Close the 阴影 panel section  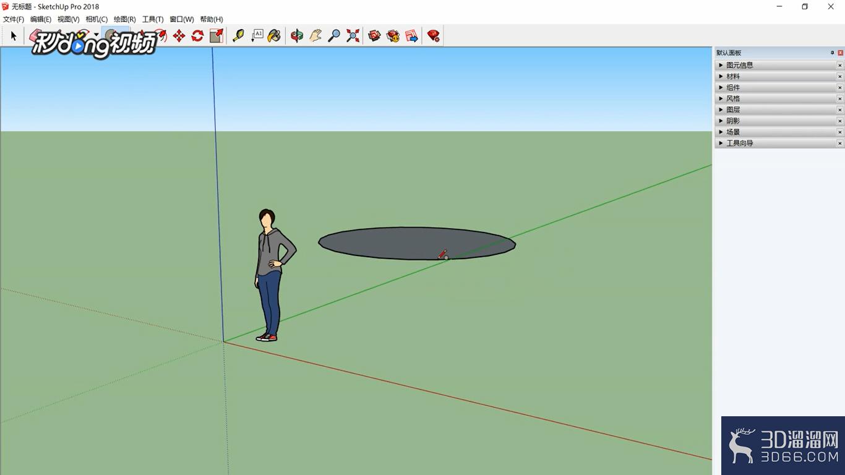coord(840,121)
